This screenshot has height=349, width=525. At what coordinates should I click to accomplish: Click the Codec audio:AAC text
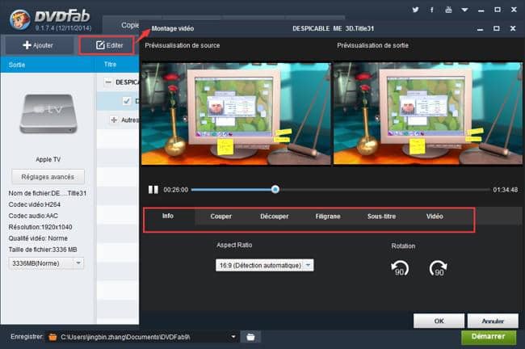point(33,216)
